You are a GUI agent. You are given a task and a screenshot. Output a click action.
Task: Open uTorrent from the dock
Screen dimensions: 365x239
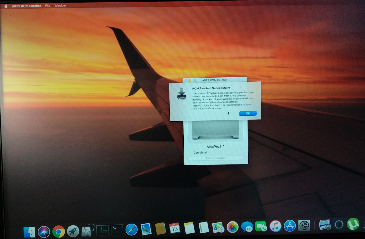353,224
